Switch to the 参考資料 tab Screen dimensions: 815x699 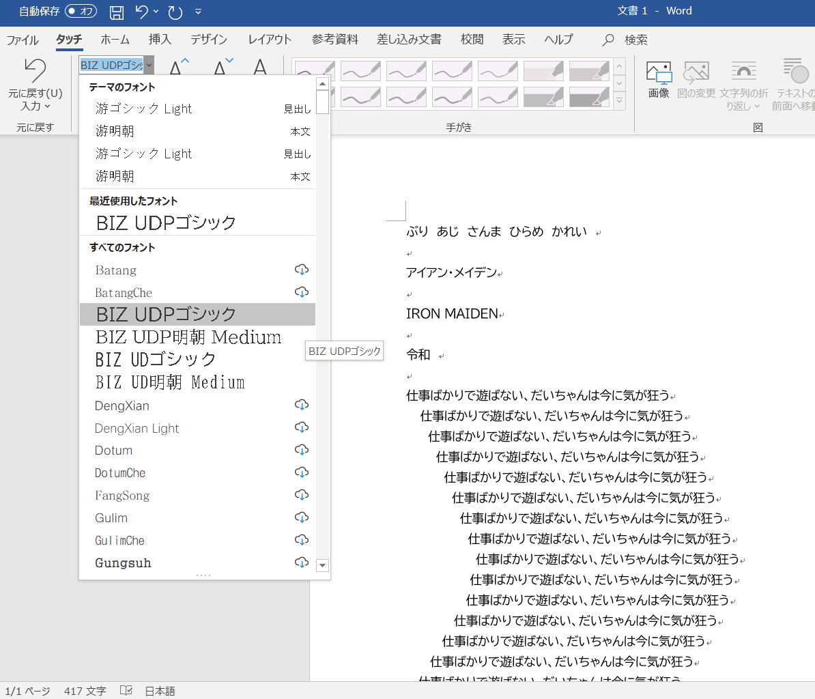(x=334, y=40)
